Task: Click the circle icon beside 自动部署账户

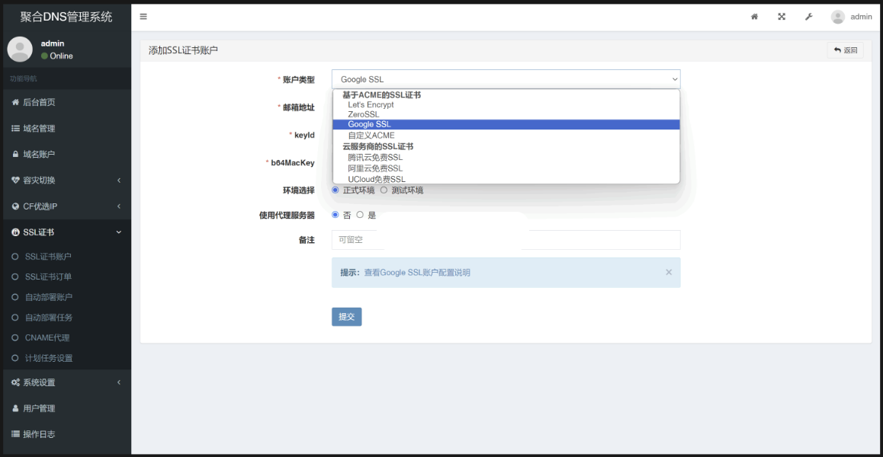Action: [x=15, y=297]
